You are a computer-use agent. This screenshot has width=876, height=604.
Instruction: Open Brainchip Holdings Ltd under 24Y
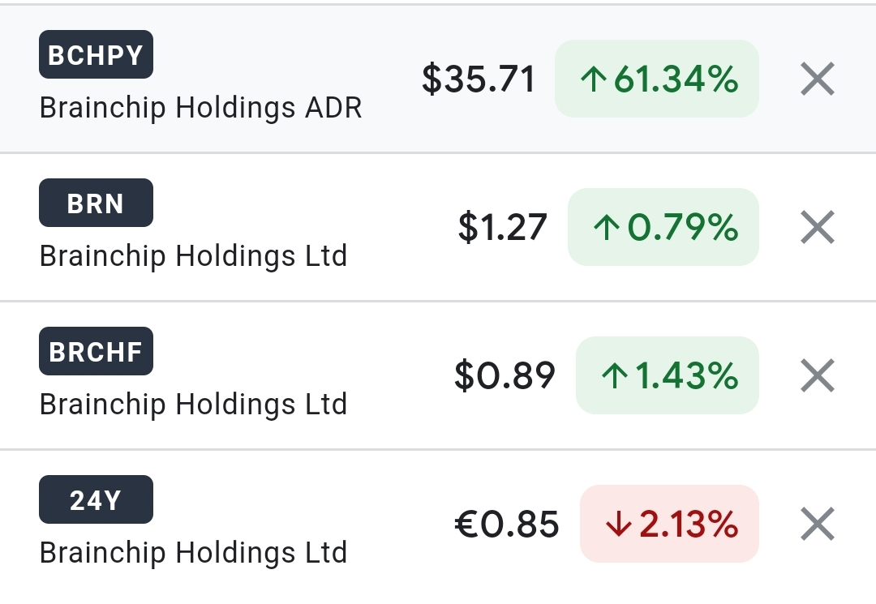click(193, 553)
